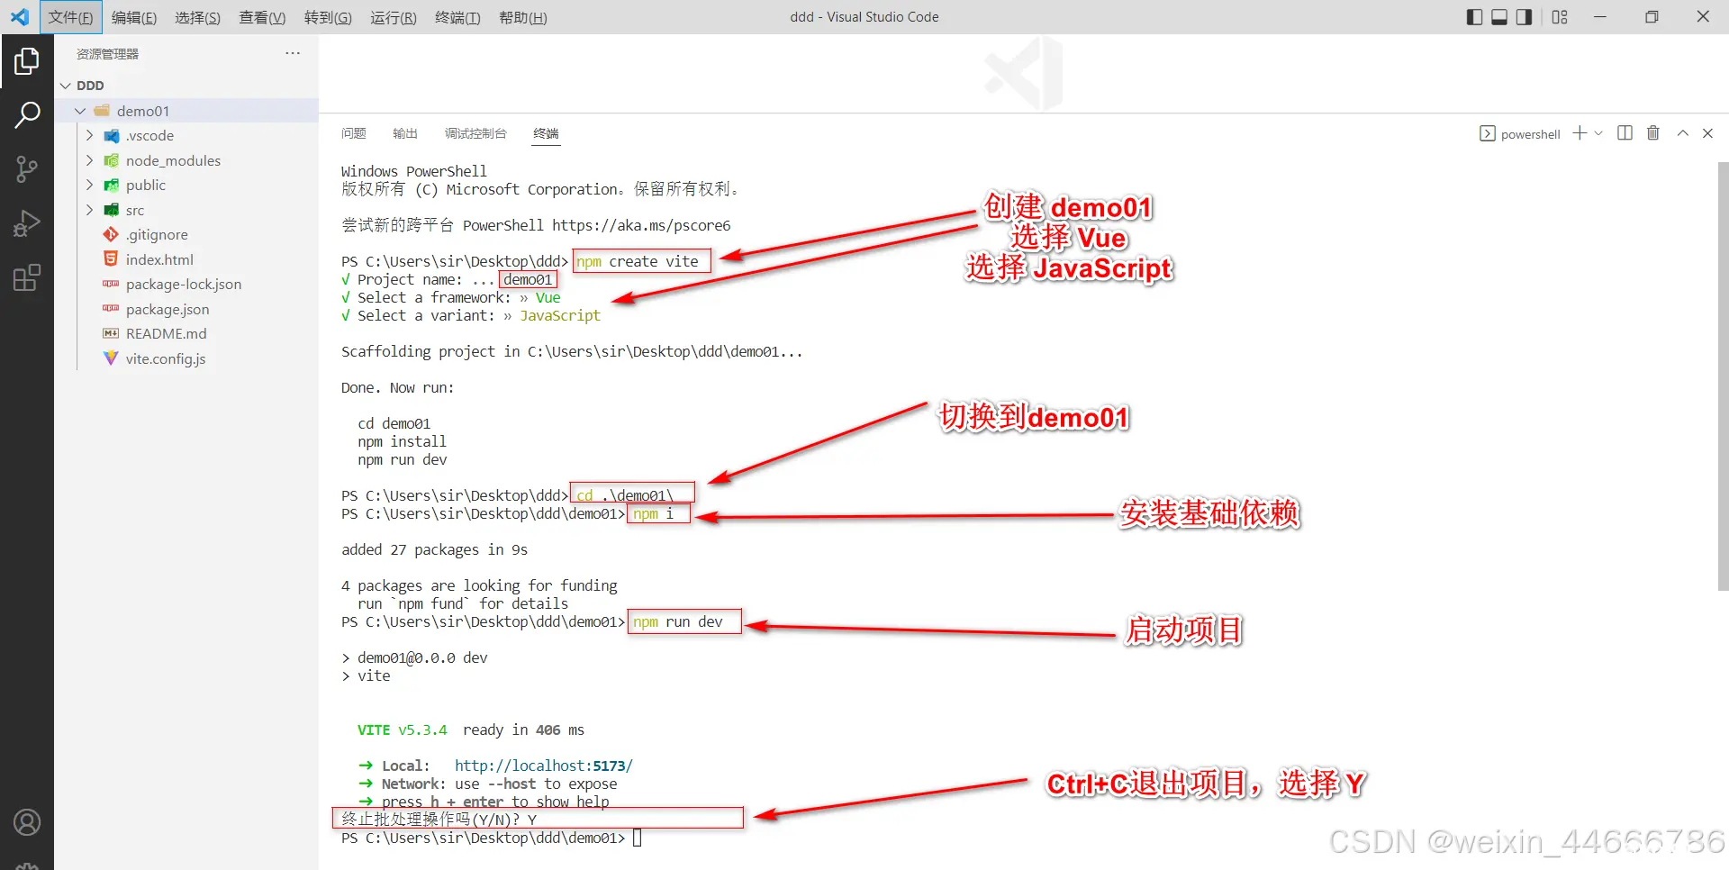The height and width of the screenshot is (870, 1729).
Task: Switch to the 输出 panel tab
Action: [405, 133]
